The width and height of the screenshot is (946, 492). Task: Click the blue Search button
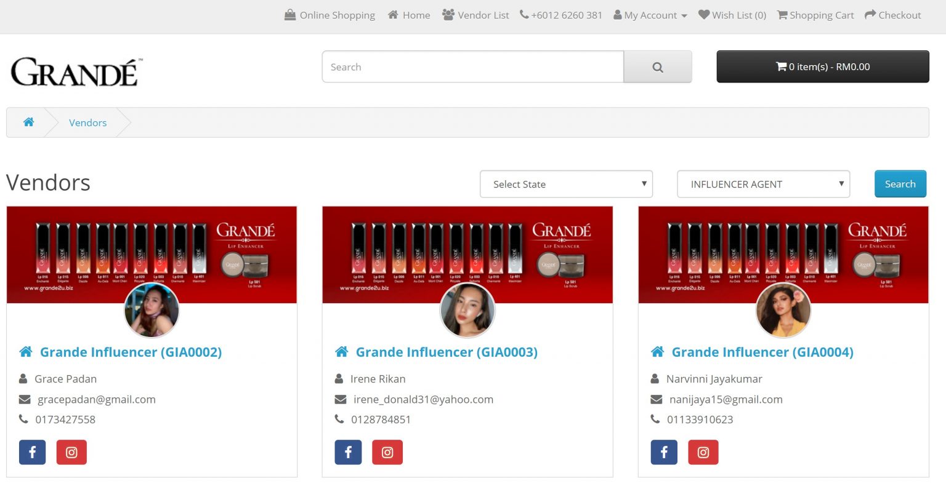(900, 184)
